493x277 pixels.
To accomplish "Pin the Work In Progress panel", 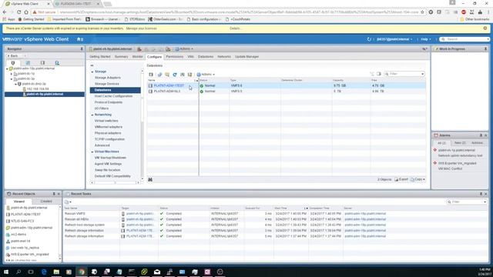I will (485, 49).
